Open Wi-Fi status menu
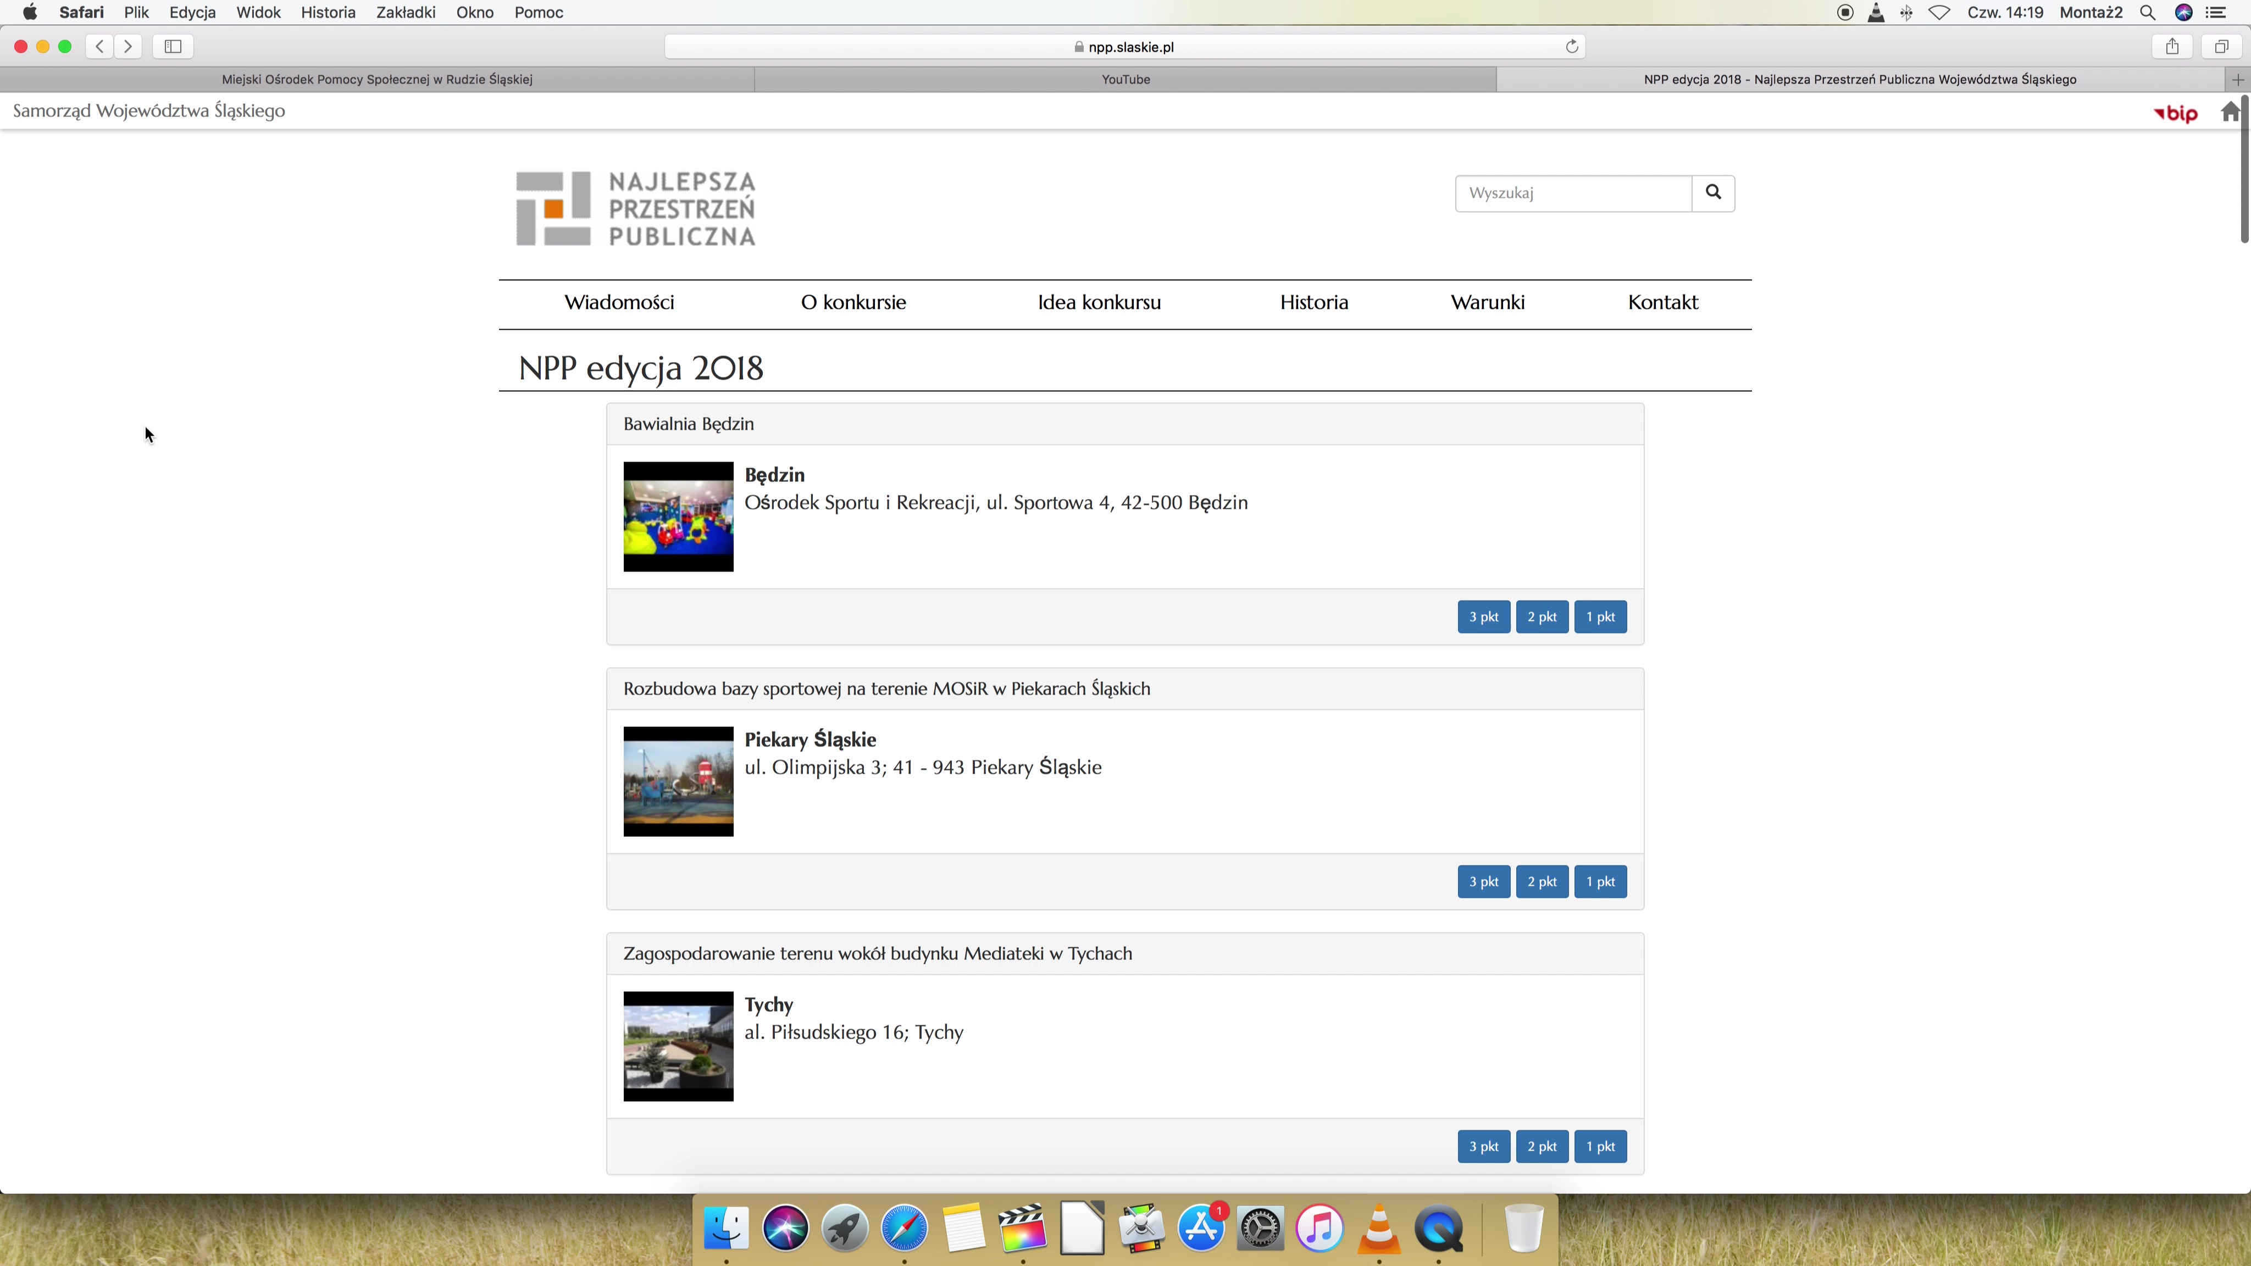Viewport: 2251px width, 1266px height. click(1939, 12)
